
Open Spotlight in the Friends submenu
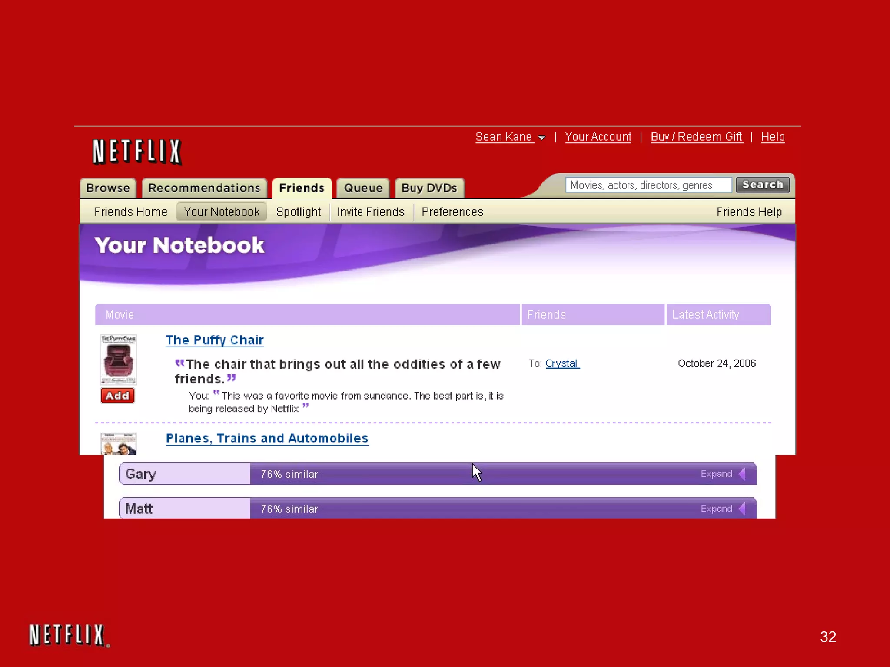pyautogui.click(x=298, y=212)
